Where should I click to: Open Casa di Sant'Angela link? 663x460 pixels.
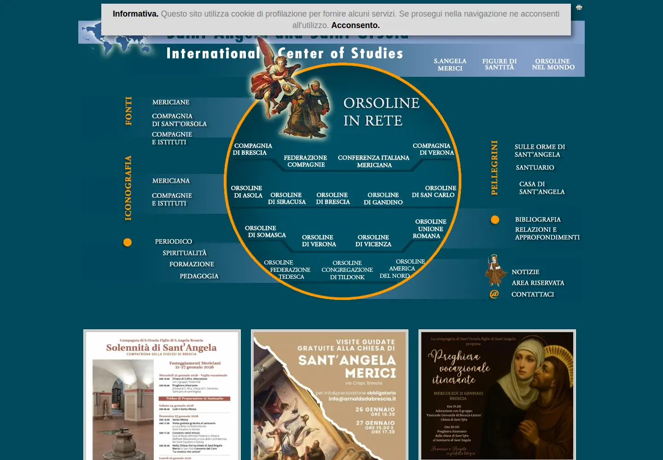tap(542, 188)
